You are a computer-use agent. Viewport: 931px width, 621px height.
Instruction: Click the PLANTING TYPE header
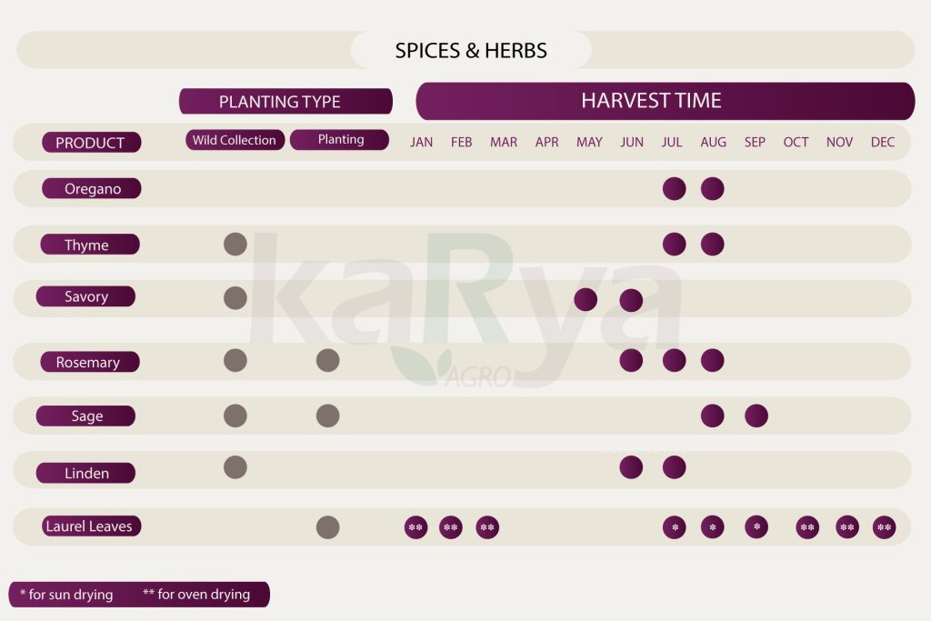tap(285, 102)
